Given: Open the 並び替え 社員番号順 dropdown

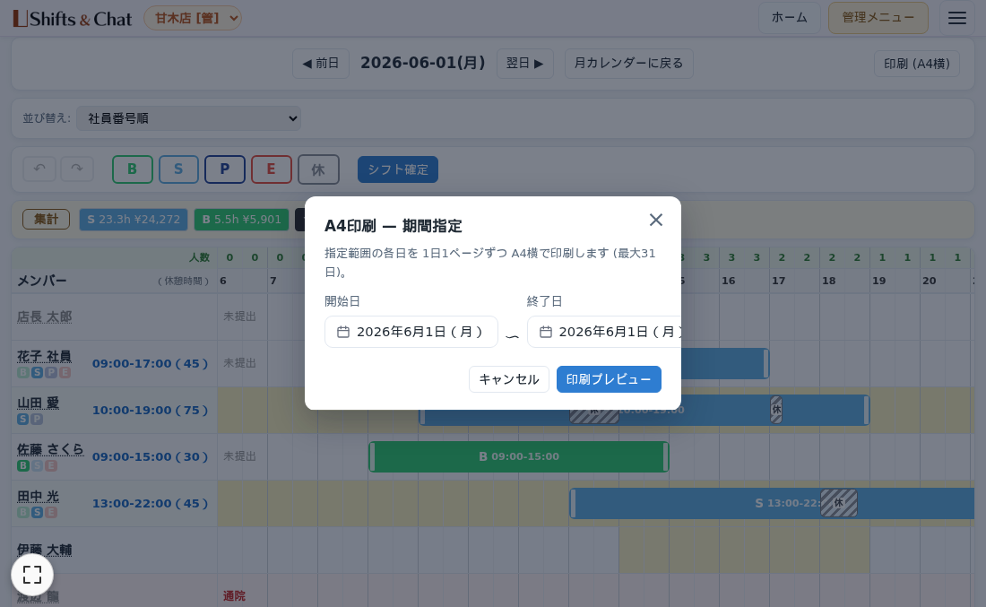Looking at the screenshot, I should point(188,118).
